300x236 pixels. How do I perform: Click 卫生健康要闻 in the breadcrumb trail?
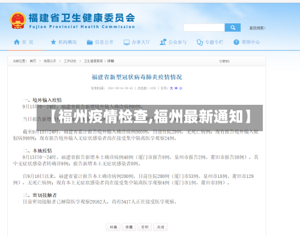pyautogui.click(x=93, y=61)
